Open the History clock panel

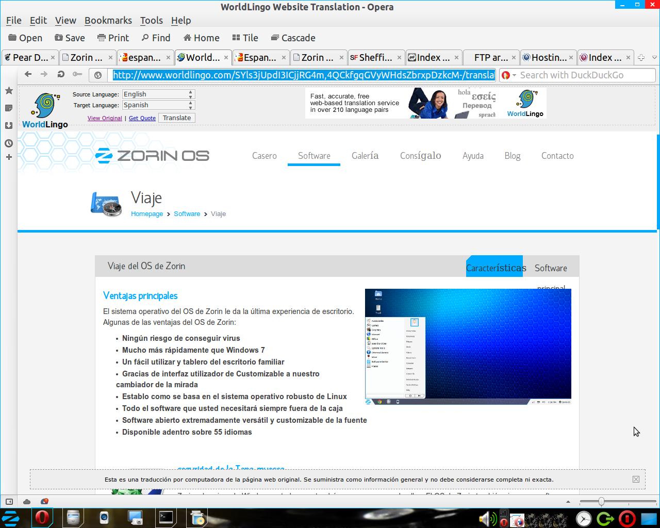pyautogui.click(x=9, y=143)
